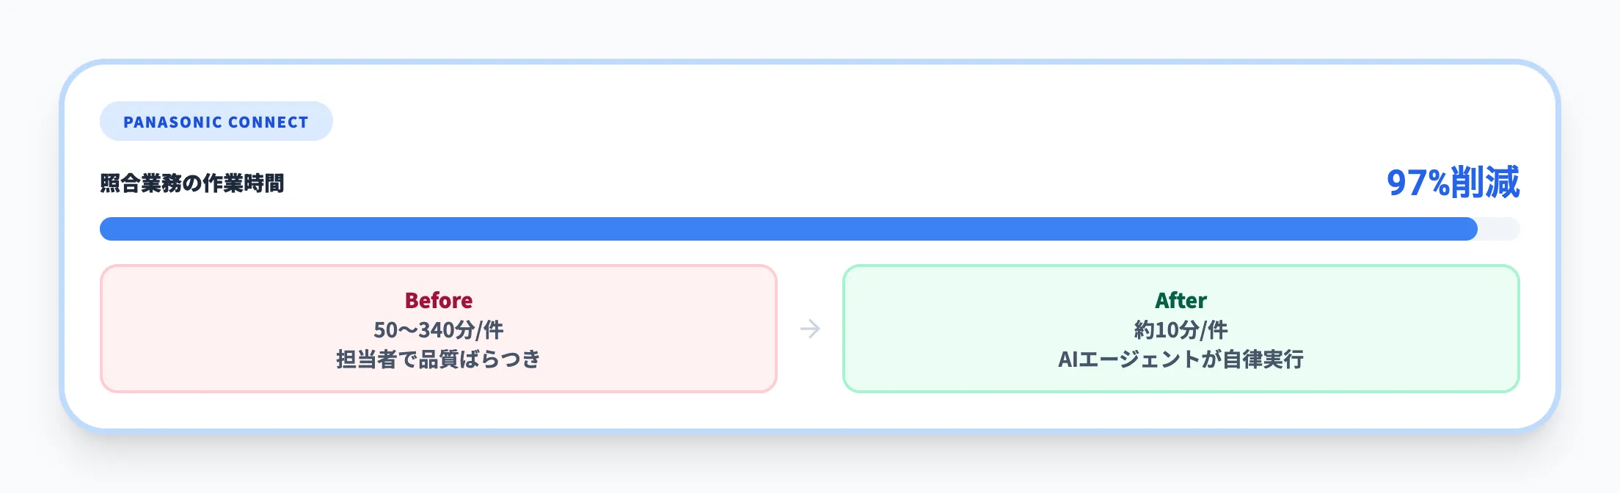Click the word PANASONIC in the badge
Screen dimensions: 1620x493
pyautogui.click(x=172, y=122)
